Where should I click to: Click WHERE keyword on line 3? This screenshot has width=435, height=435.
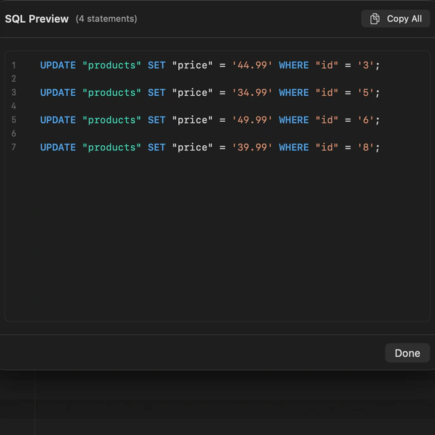[294, 93]
